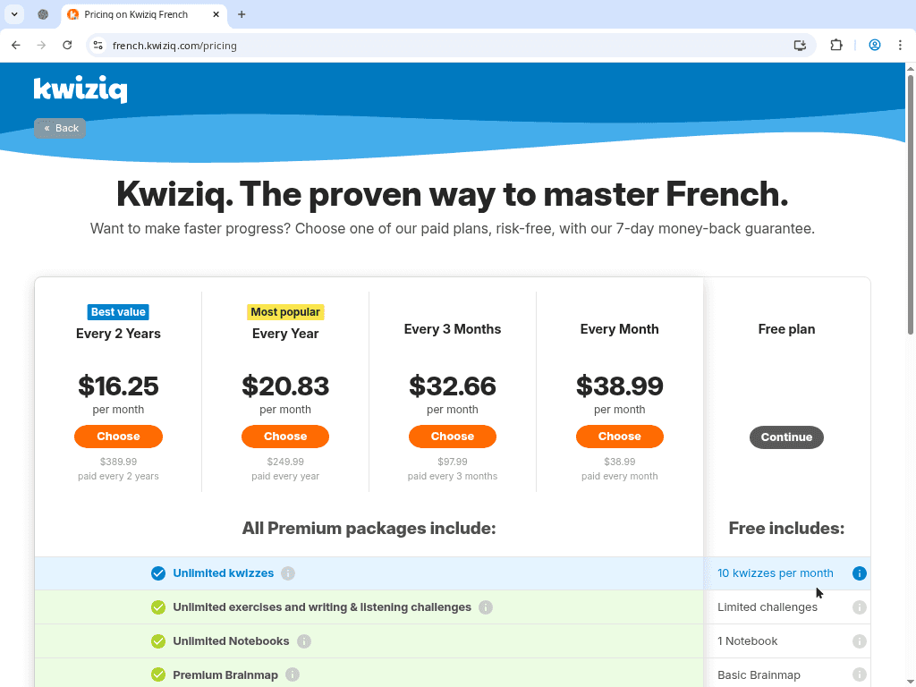Click the info icon next to 10 kwizzes per month
916x687 pixels.
point(859,573)
